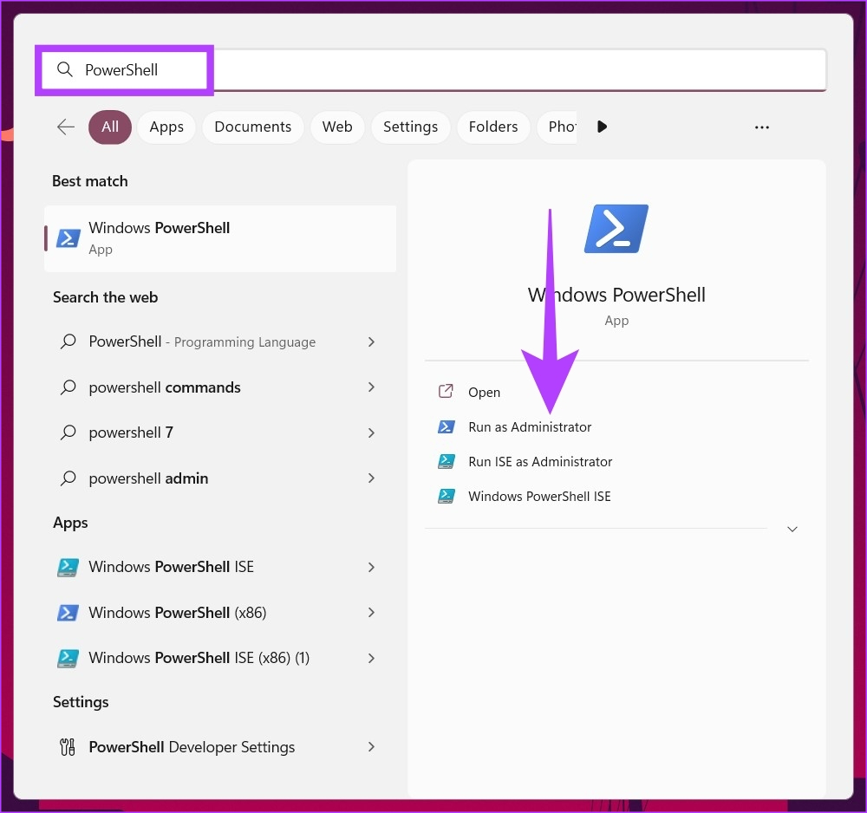The height and width of the screenshot is (813, 867).
Task: Click magnifier icon beside PowerShell Programming Language
Action: point(68,341)
